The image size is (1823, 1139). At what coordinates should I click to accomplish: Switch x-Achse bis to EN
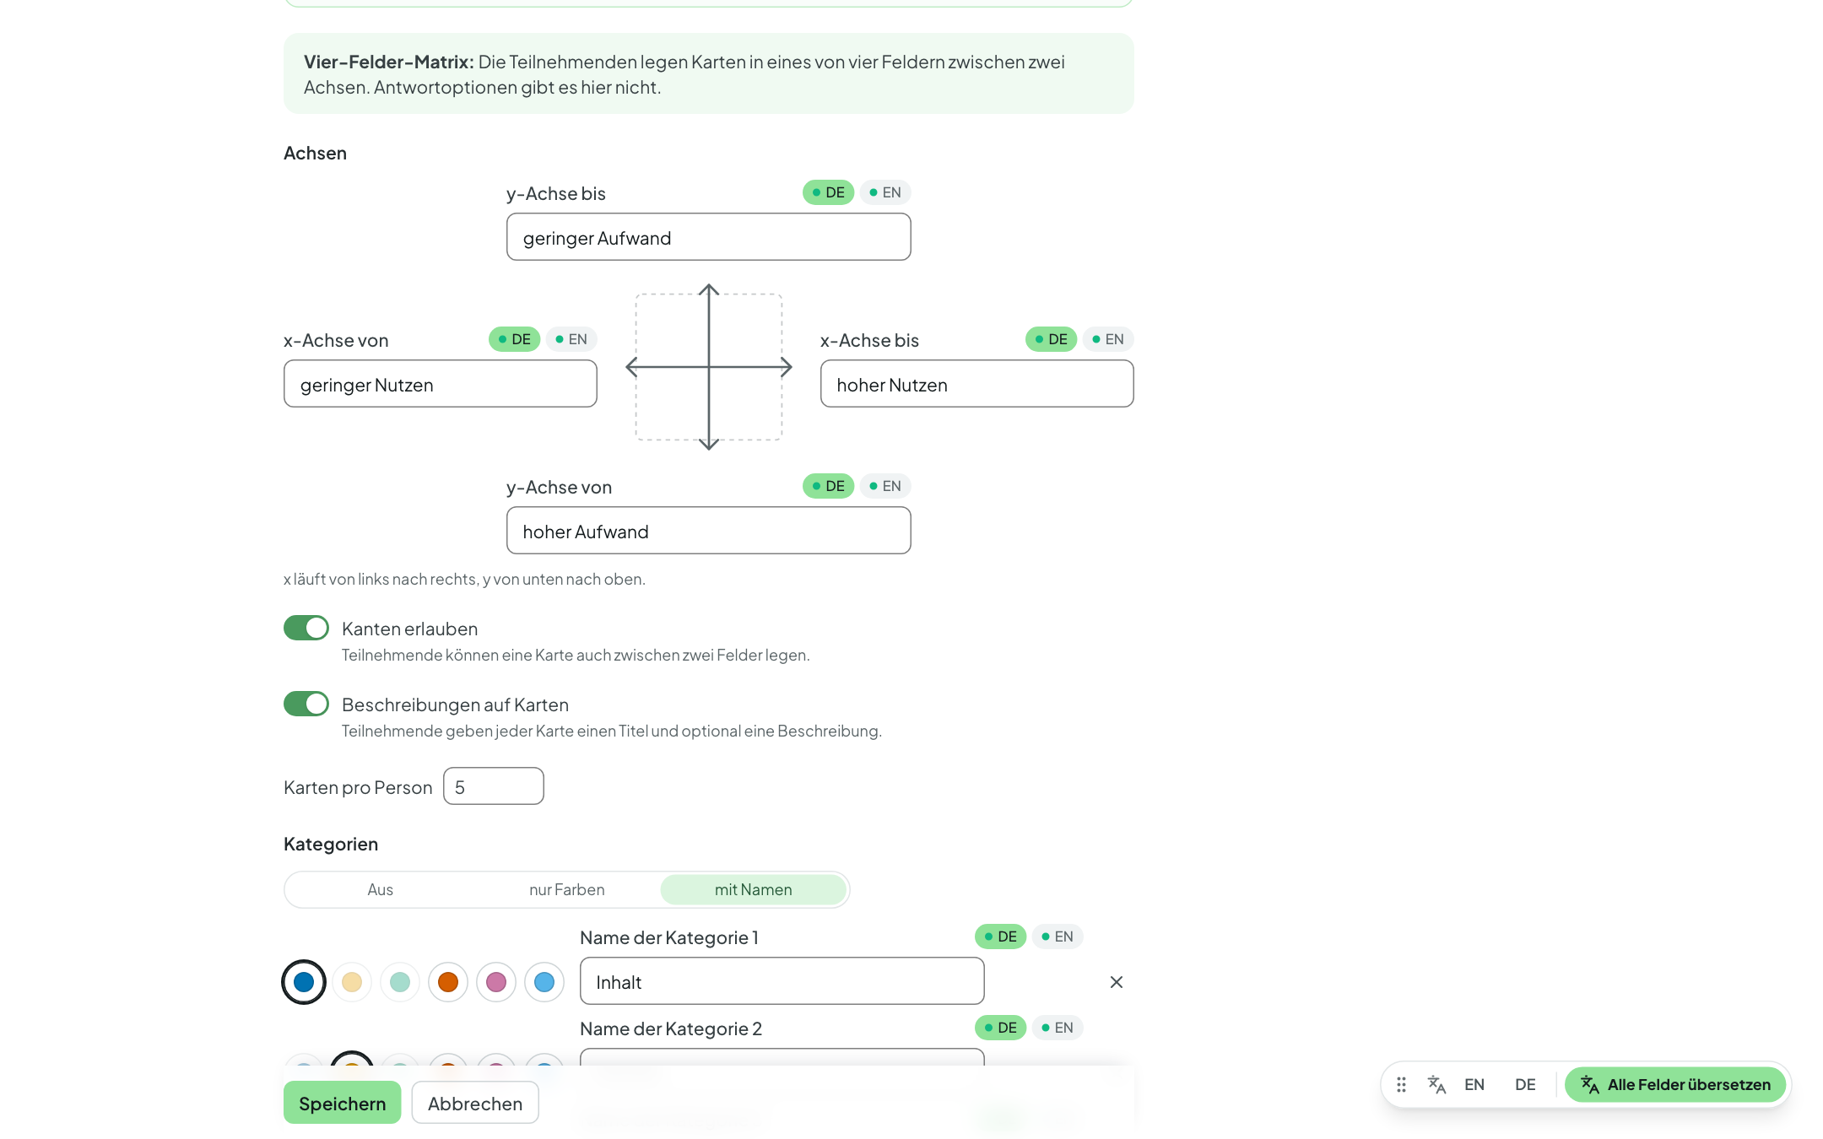(1108, 339)
